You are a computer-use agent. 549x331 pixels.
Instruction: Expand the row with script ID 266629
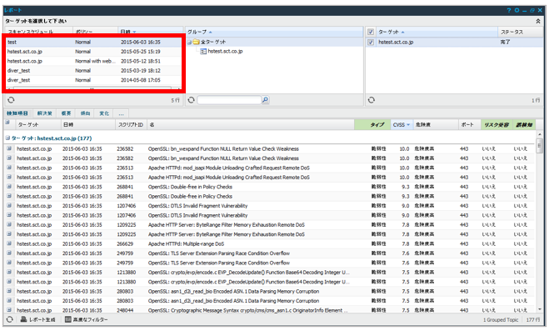coord(9,243)
